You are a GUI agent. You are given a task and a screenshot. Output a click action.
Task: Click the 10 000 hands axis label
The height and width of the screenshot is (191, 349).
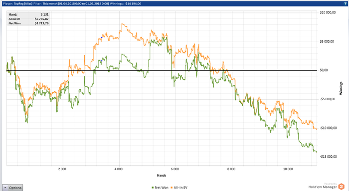pyautogui.click(x=288, y=169)
